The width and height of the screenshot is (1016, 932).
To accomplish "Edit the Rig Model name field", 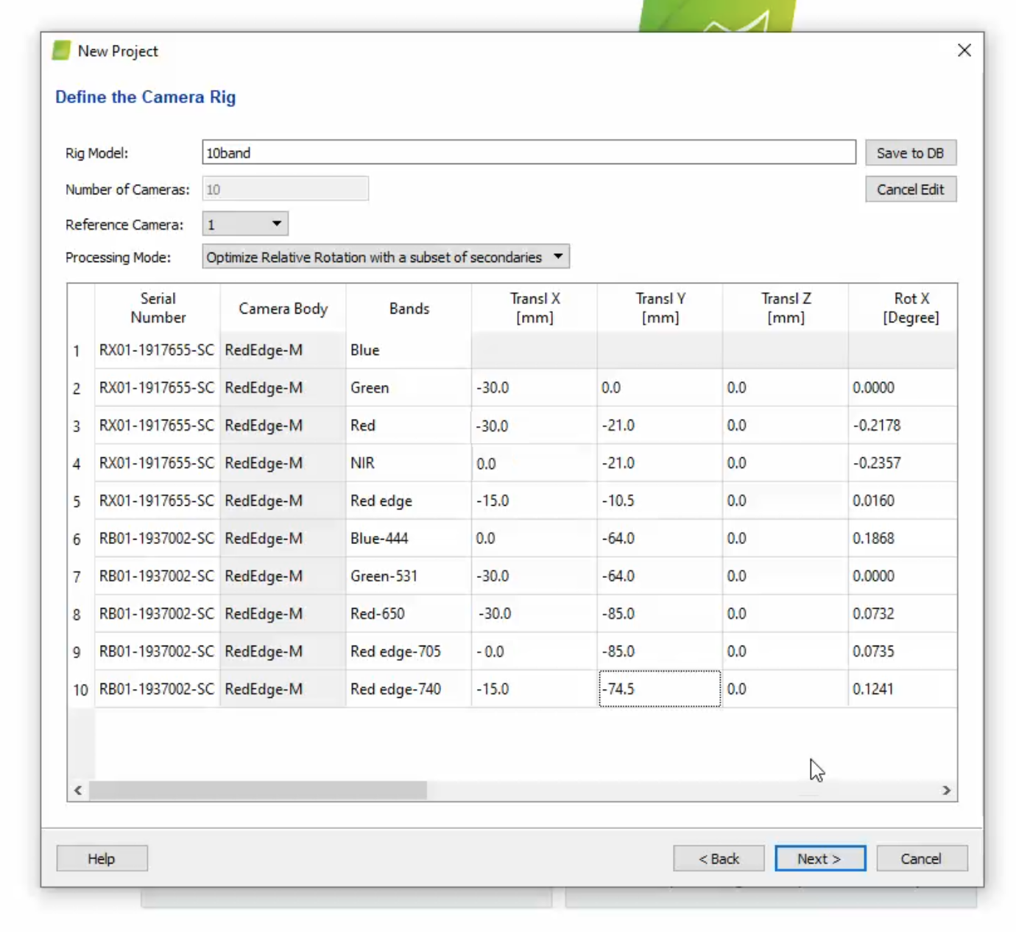I will (x=529, y=152).
